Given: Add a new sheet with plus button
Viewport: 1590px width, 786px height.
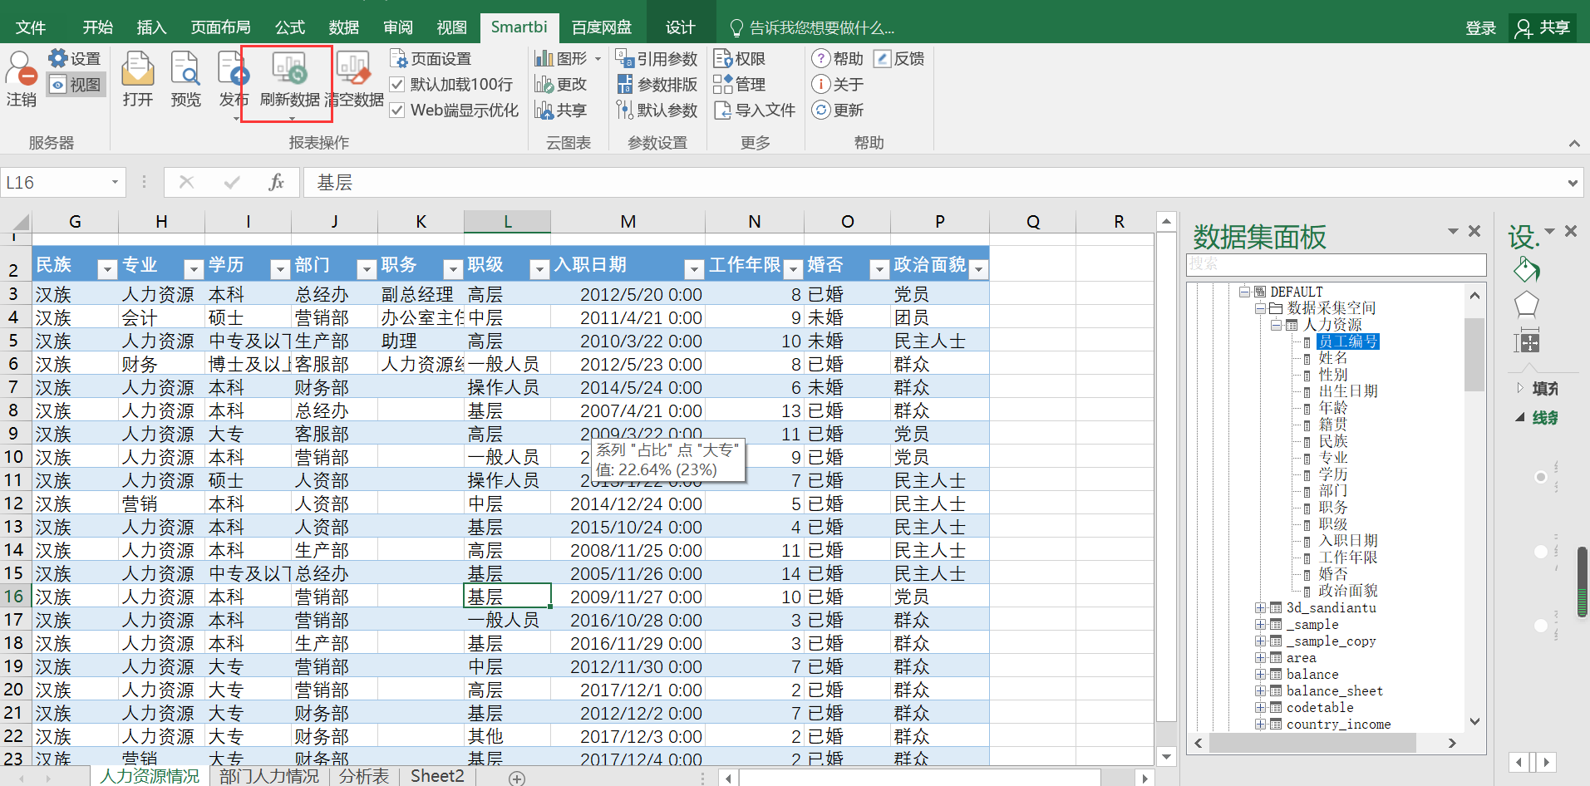Looking at the screenshot, I should tap(517, 779).
